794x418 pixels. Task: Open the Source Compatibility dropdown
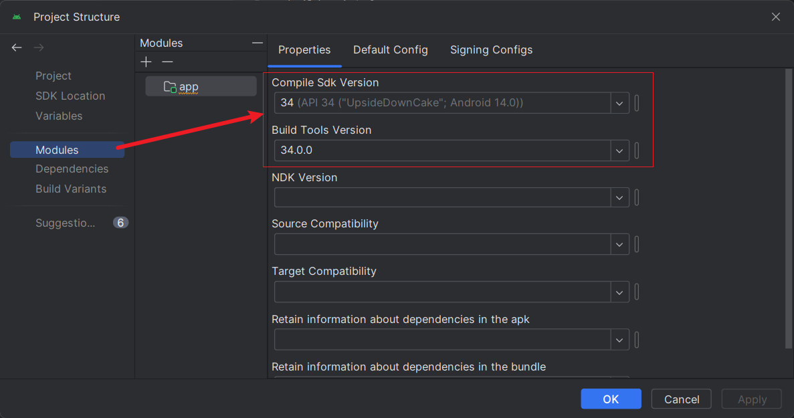pyautogui.click(x=619, y=244)
